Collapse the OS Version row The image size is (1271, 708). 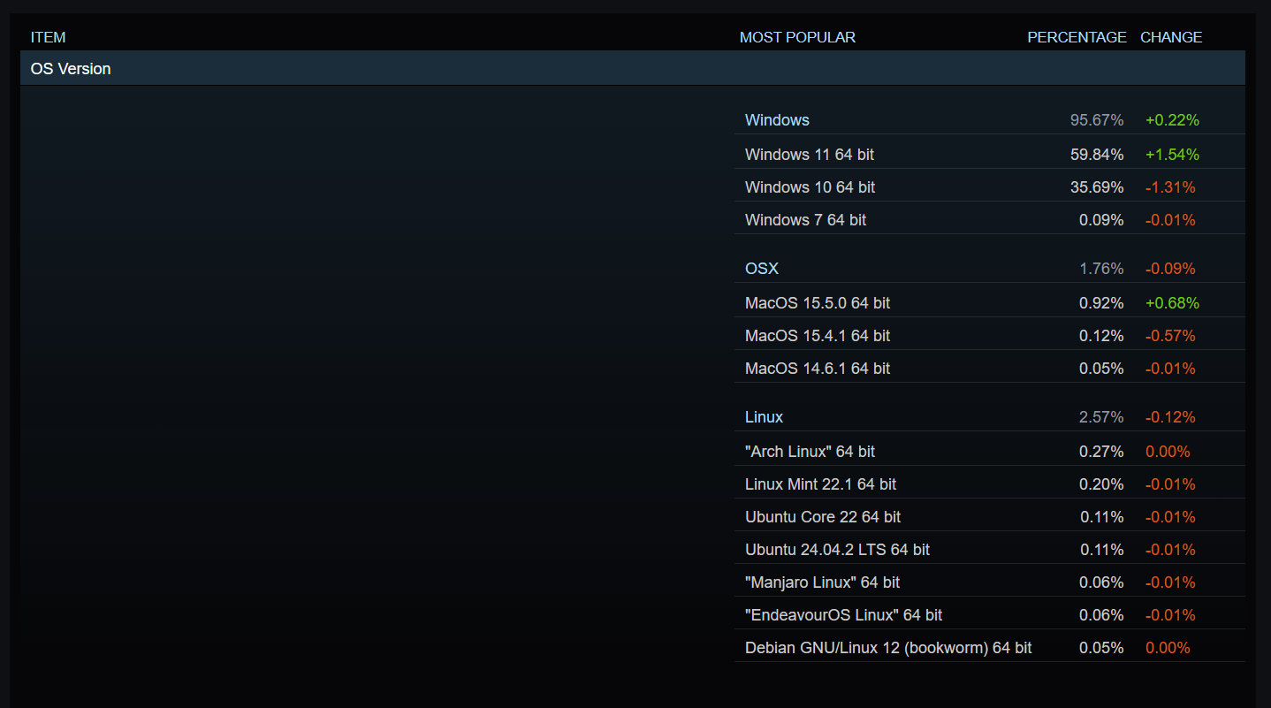(x=633, y=68)
